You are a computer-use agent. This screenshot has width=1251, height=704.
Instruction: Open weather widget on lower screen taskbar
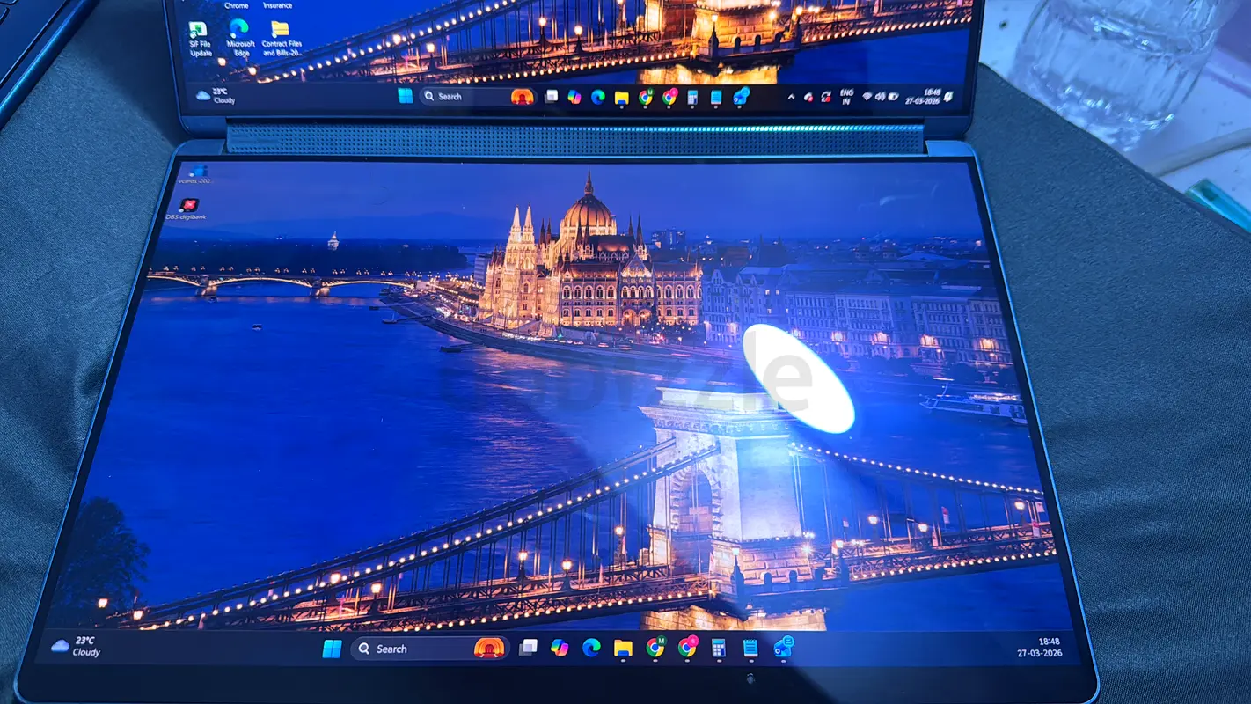(77, 647)
